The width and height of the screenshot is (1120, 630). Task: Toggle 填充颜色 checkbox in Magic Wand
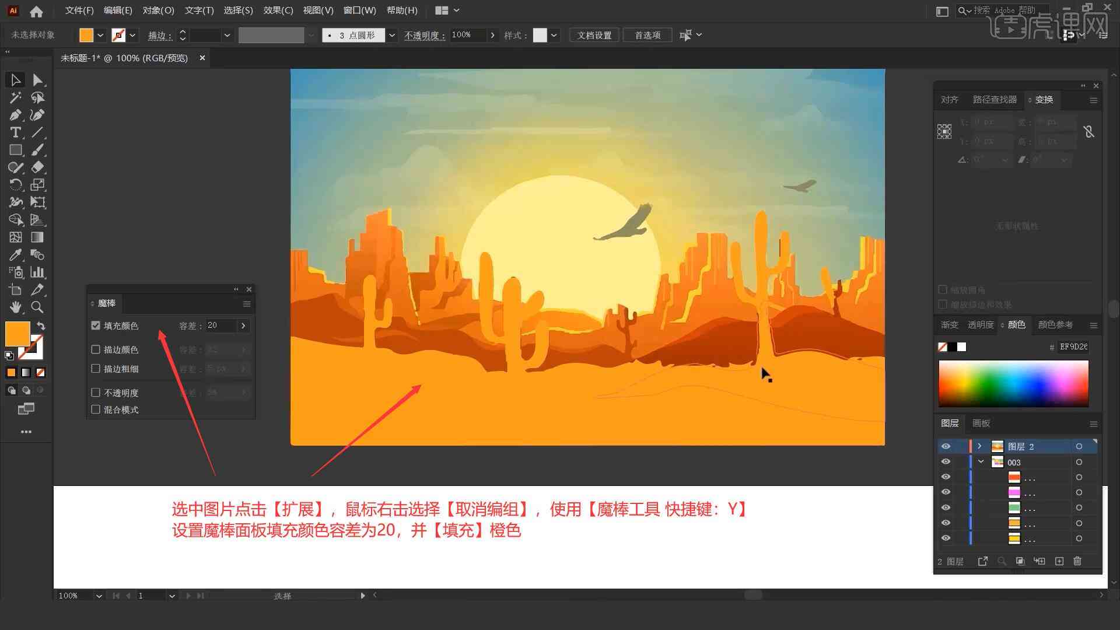pyautogui.click(x=96, y=324)
